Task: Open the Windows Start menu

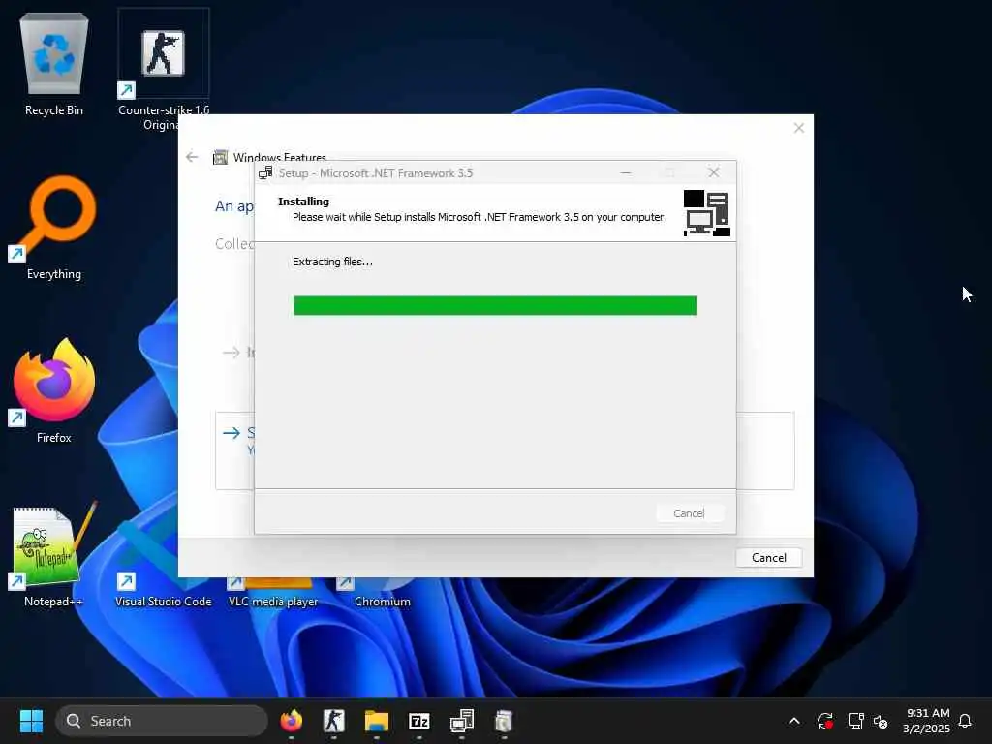Action: click(31, 721)
